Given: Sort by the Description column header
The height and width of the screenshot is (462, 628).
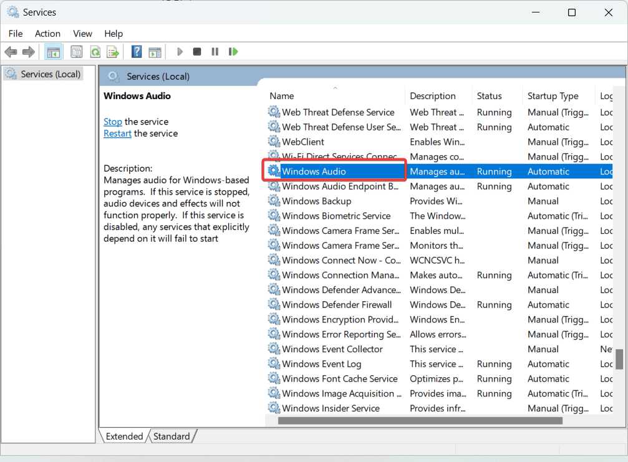Looking at the screenshot, I should pos(438,96).
